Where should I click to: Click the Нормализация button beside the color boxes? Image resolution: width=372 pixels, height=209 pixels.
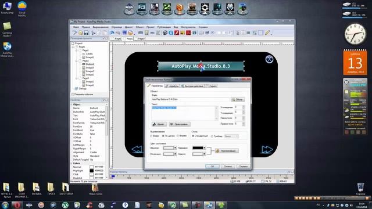click(x=227, y=151)
